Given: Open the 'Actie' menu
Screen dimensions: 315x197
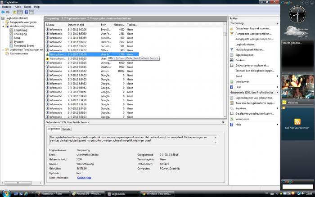Looking at the screenshot, I should point(18,7).
